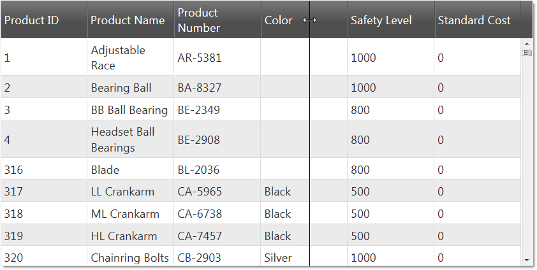Click the Blade product row
Viewport: 537px width, 270px height.
(x=105, y=170)
